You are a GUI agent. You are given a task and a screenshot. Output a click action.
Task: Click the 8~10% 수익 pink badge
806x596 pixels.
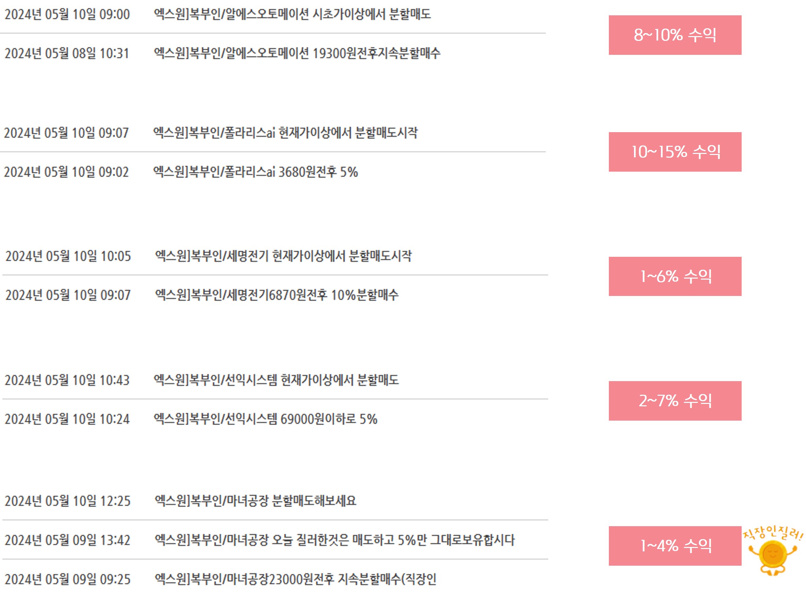click(x=675, y=35)
